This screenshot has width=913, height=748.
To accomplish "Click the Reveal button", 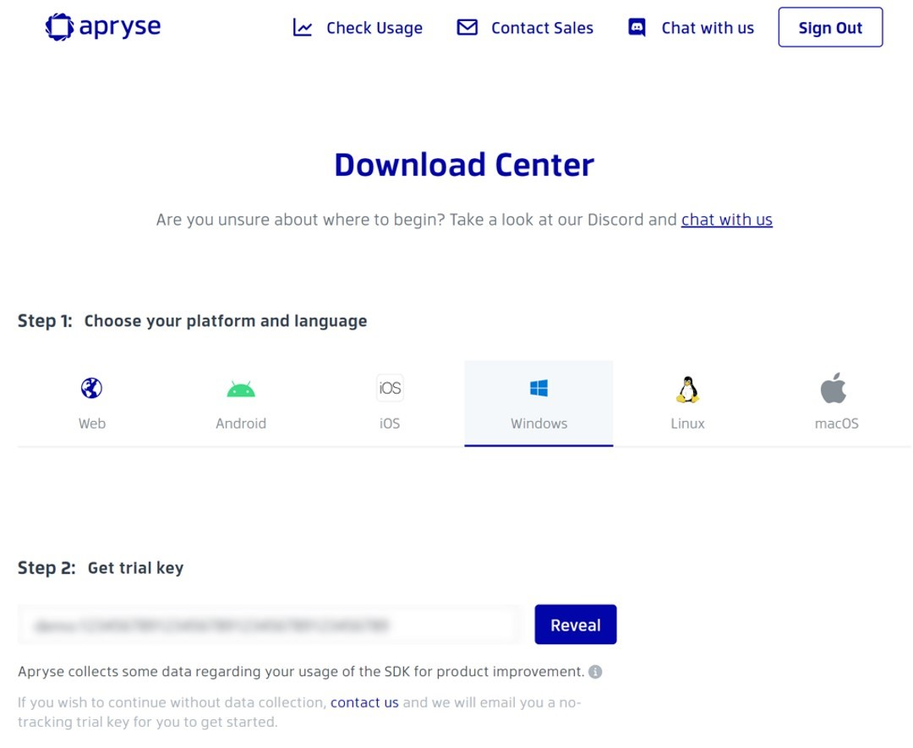I will [x=575, y=625].
